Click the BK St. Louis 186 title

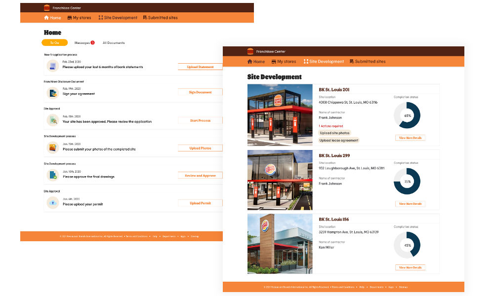tap(333, 219)
